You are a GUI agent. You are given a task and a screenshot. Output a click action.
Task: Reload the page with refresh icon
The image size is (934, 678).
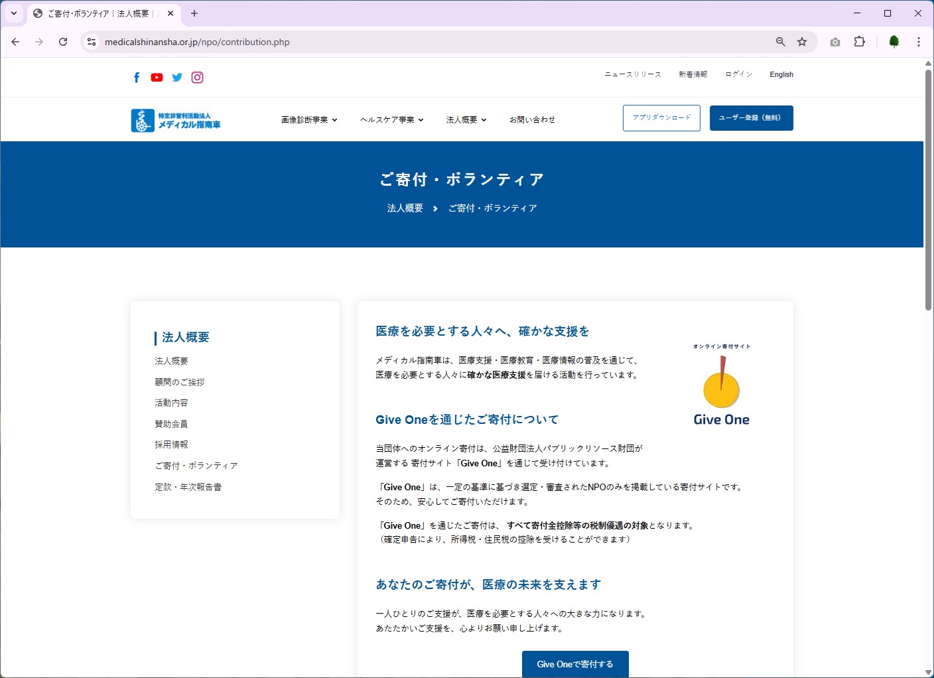(x=63, y=42)
